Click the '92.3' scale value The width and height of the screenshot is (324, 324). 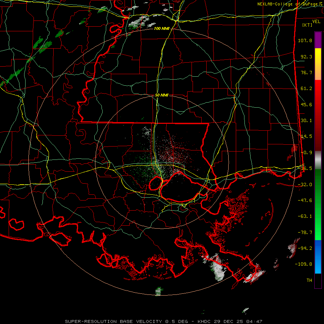pos(306,57)
